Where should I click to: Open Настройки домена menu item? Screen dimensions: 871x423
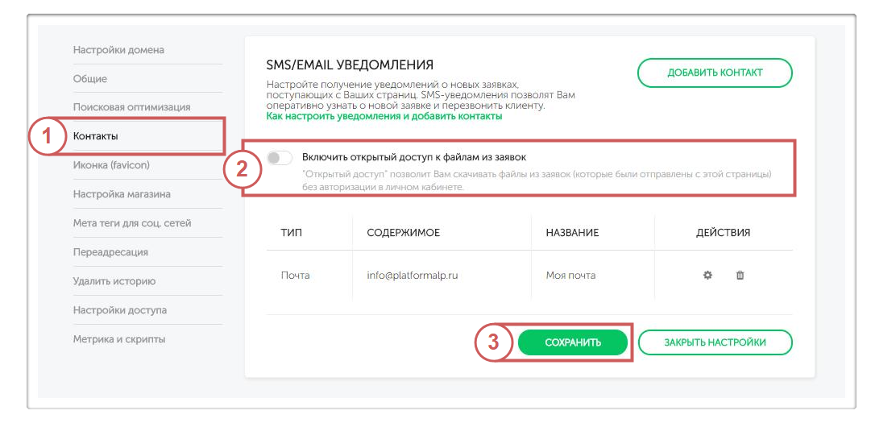[x=118, y=50]
